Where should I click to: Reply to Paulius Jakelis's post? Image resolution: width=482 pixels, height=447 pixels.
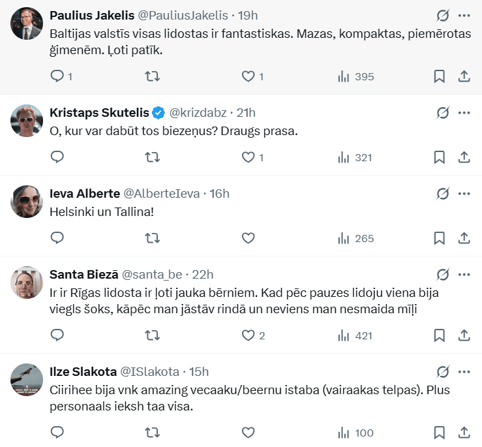click(x=57, y=76)
